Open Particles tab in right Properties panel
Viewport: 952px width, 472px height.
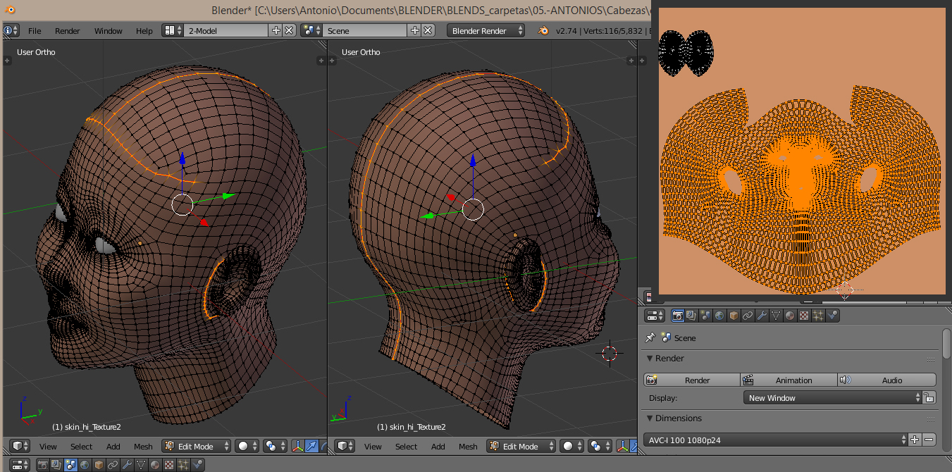tap(818, 316)
